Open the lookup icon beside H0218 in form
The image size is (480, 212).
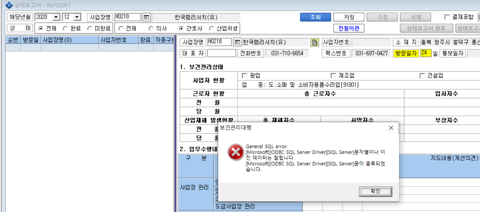(x=237, y=42)
